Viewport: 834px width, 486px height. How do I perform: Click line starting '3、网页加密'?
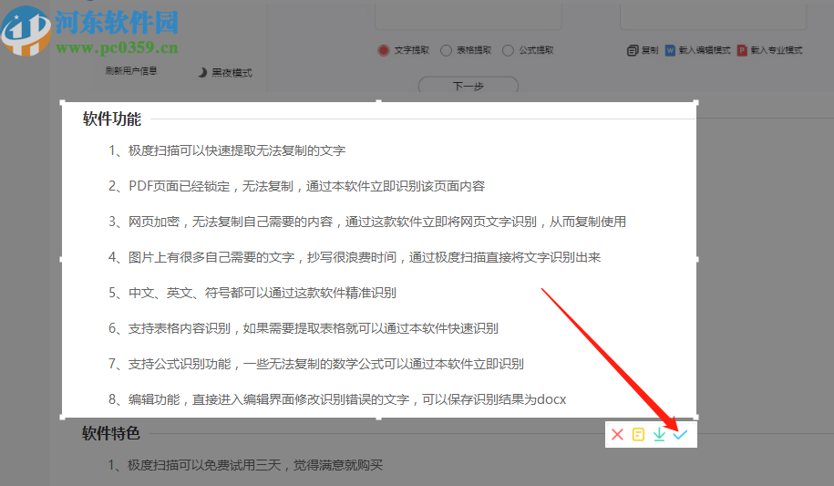pyautogui.click(x=367, y=222)
